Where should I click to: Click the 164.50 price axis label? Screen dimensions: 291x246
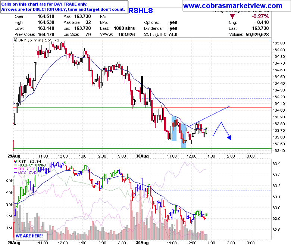point(279,77)
